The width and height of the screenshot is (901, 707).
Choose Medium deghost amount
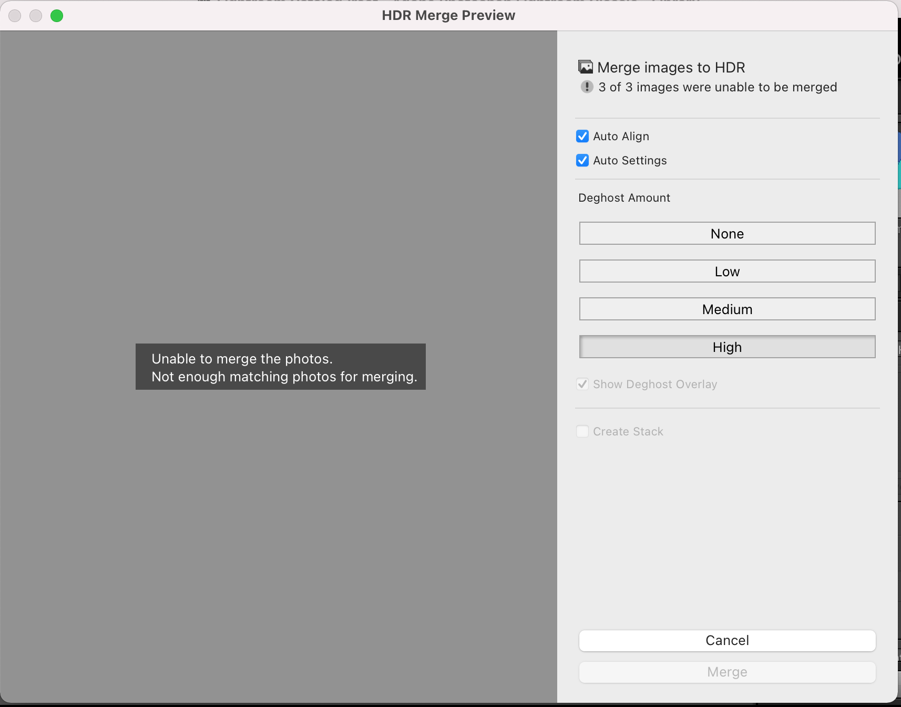pos(726,309)
